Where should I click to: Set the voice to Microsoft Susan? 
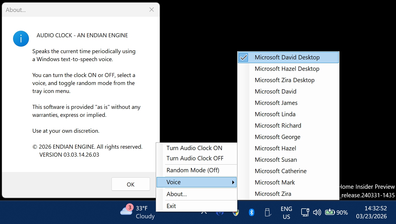pos(288,160)
